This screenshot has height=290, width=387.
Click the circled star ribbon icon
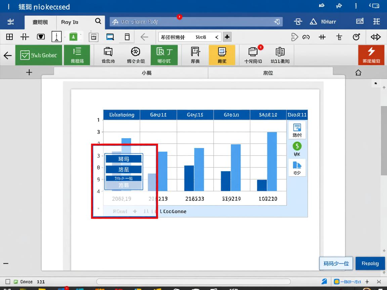135,55
